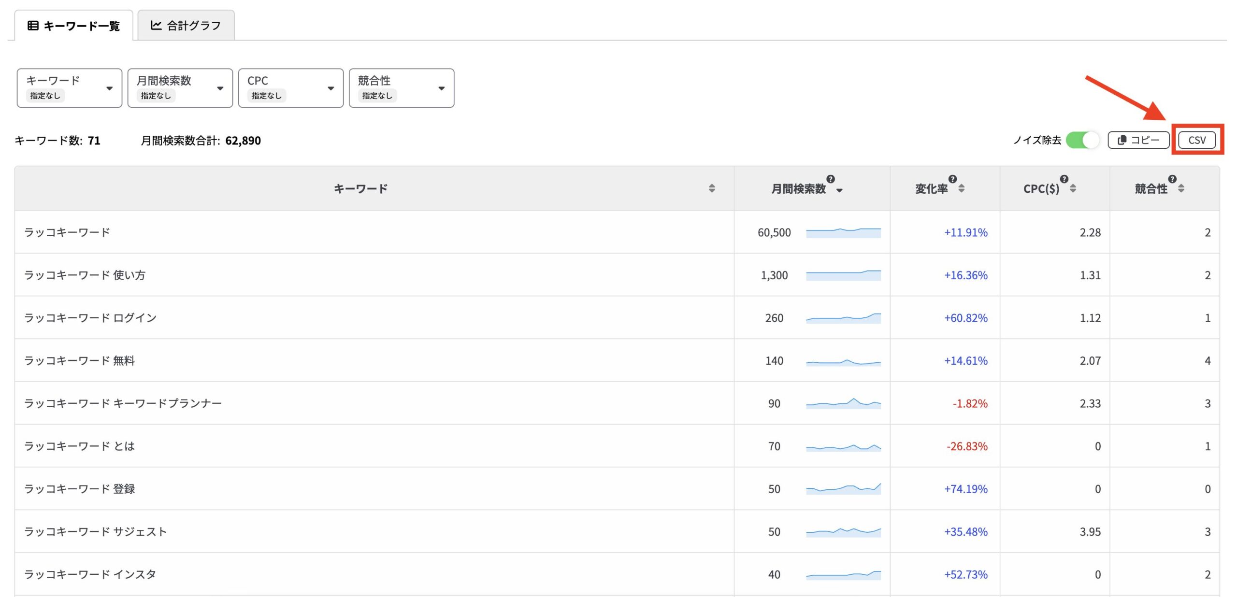The width and height of the screenshot is (1237, 597).
Task: Click the 3.95 CPC value
Action: 1090,532
